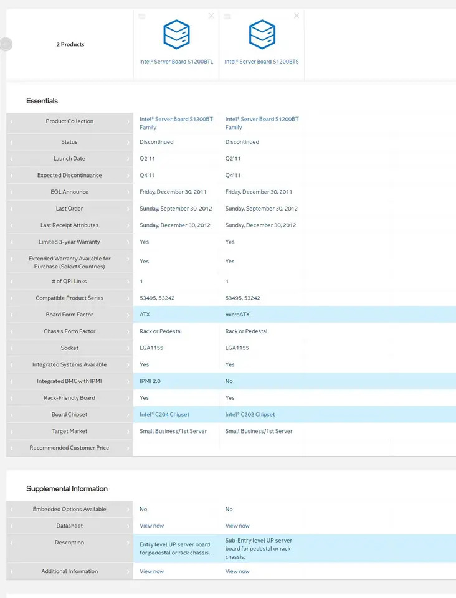
Task: Click left chevron on Integrated BMC with IPMI row
Action: [11, 382]
